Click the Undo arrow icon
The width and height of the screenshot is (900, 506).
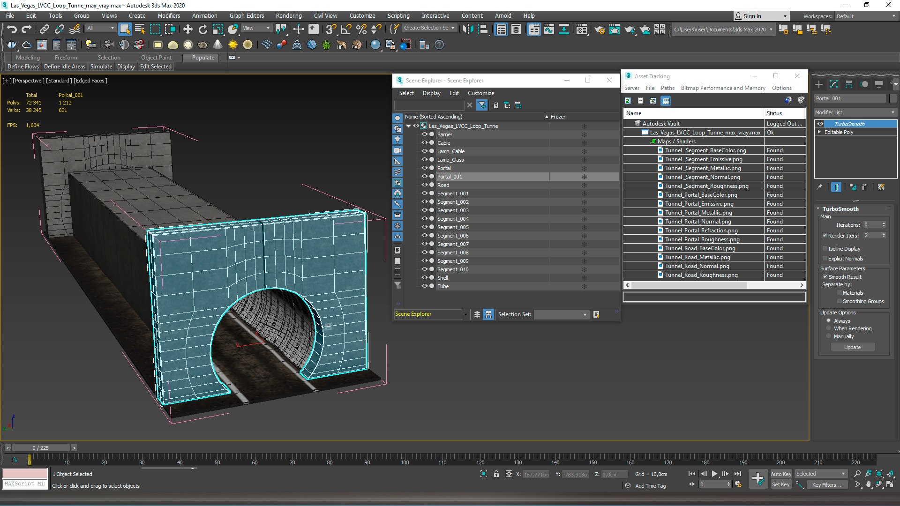(11, 30)
